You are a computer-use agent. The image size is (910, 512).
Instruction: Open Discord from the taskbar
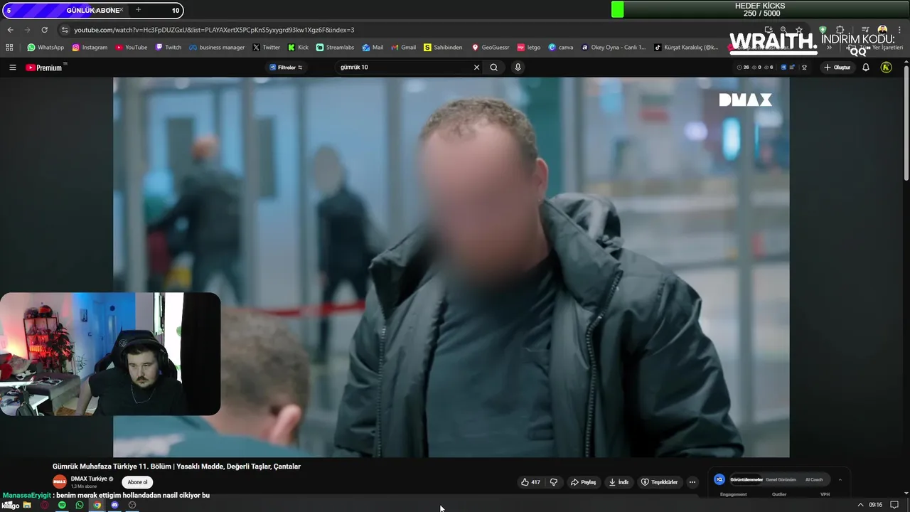pos(114,505)
